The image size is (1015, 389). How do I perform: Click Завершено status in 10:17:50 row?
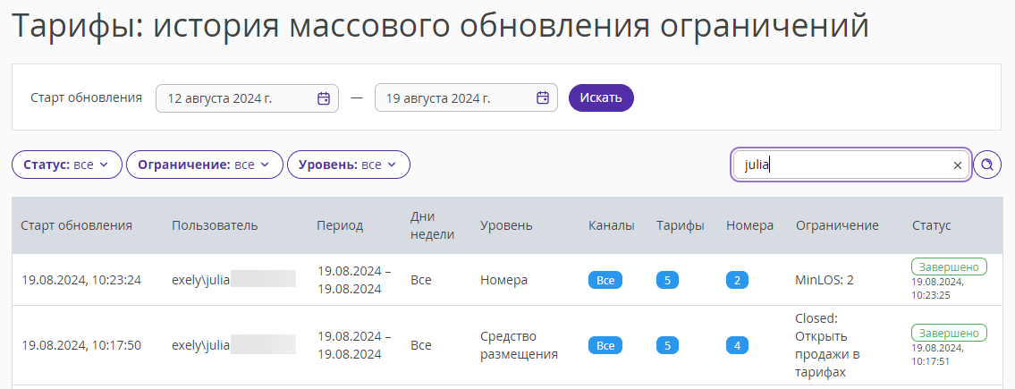(x=949, y=333)
